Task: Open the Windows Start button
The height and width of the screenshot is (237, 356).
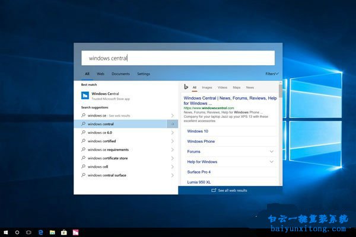Action: [6, 232]
